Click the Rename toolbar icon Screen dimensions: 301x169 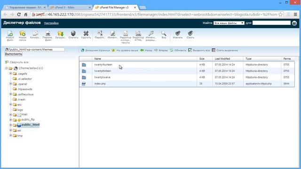coord(100,33)
